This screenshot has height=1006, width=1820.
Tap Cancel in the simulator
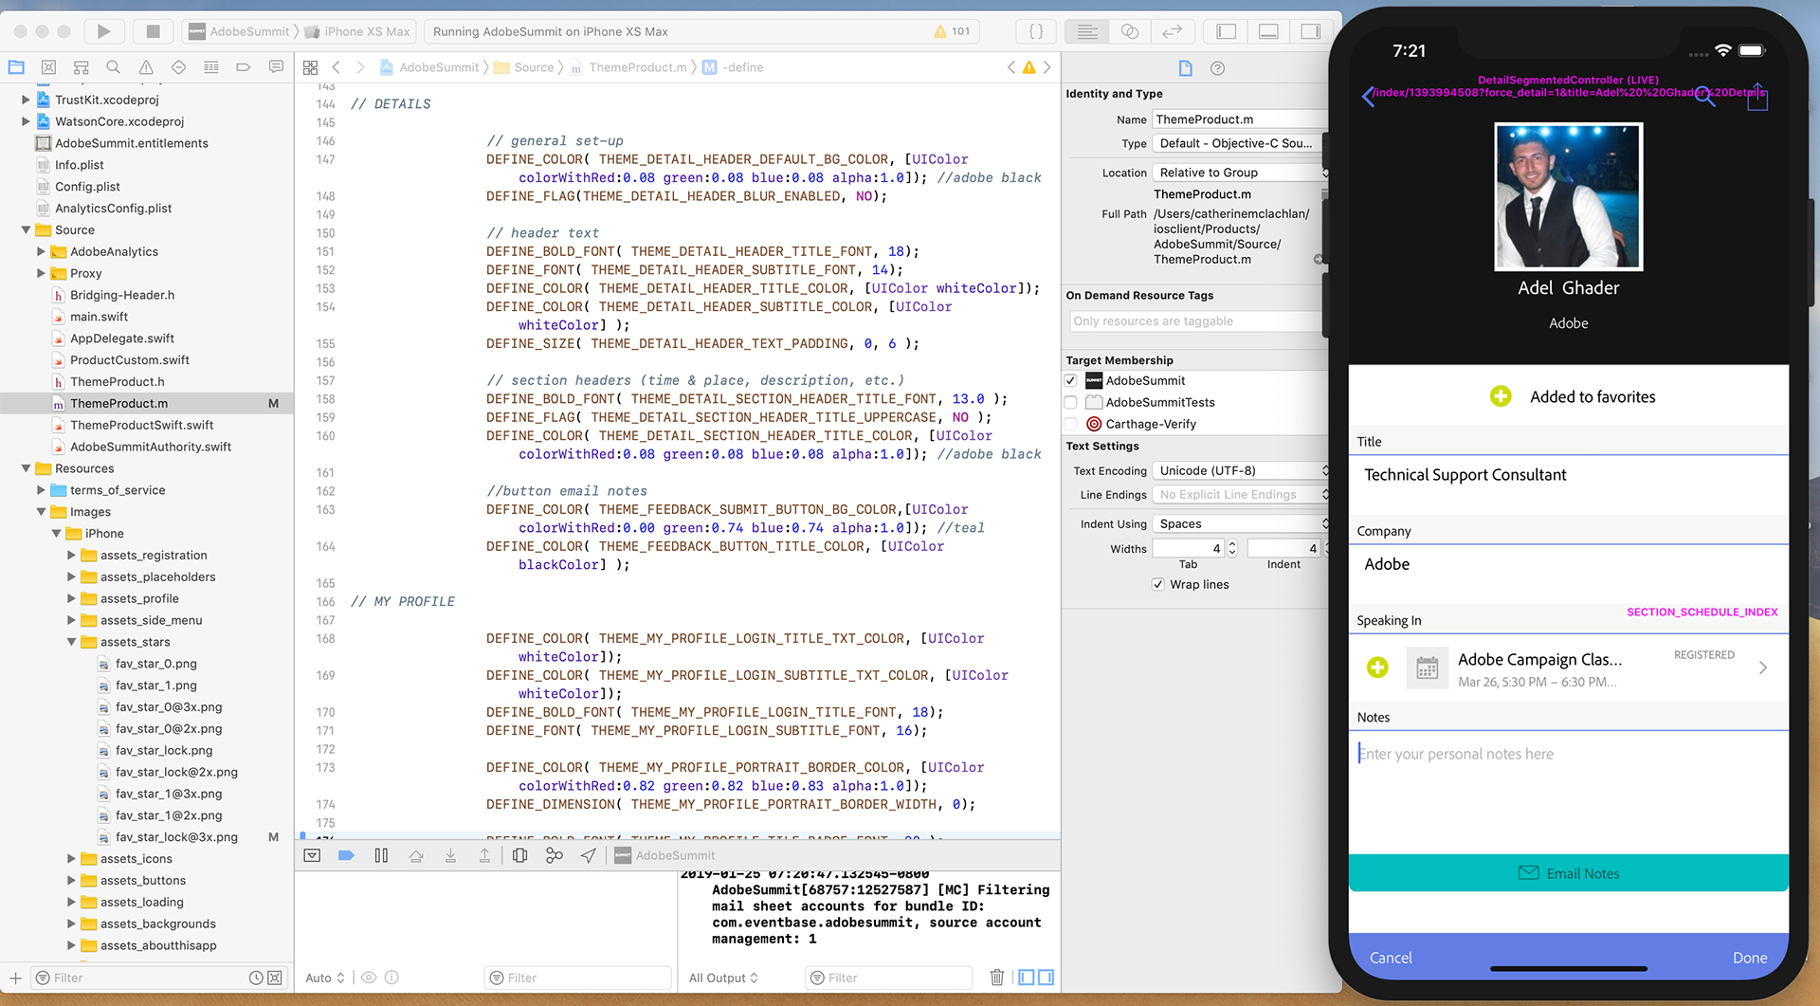1391,958
